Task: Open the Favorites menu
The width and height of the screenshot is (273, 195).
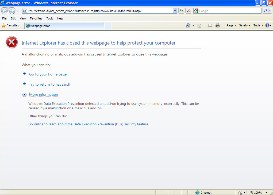Action: (36, 18)
